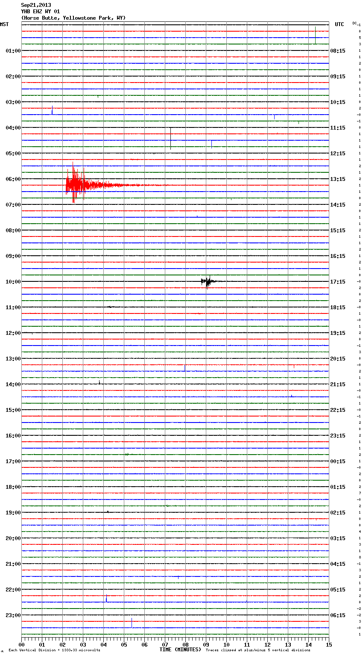Image resolution: width=363 pixels, height=656 pixels.
Task: Click the tall green spike on the top trace
Action: coord(315,35)
